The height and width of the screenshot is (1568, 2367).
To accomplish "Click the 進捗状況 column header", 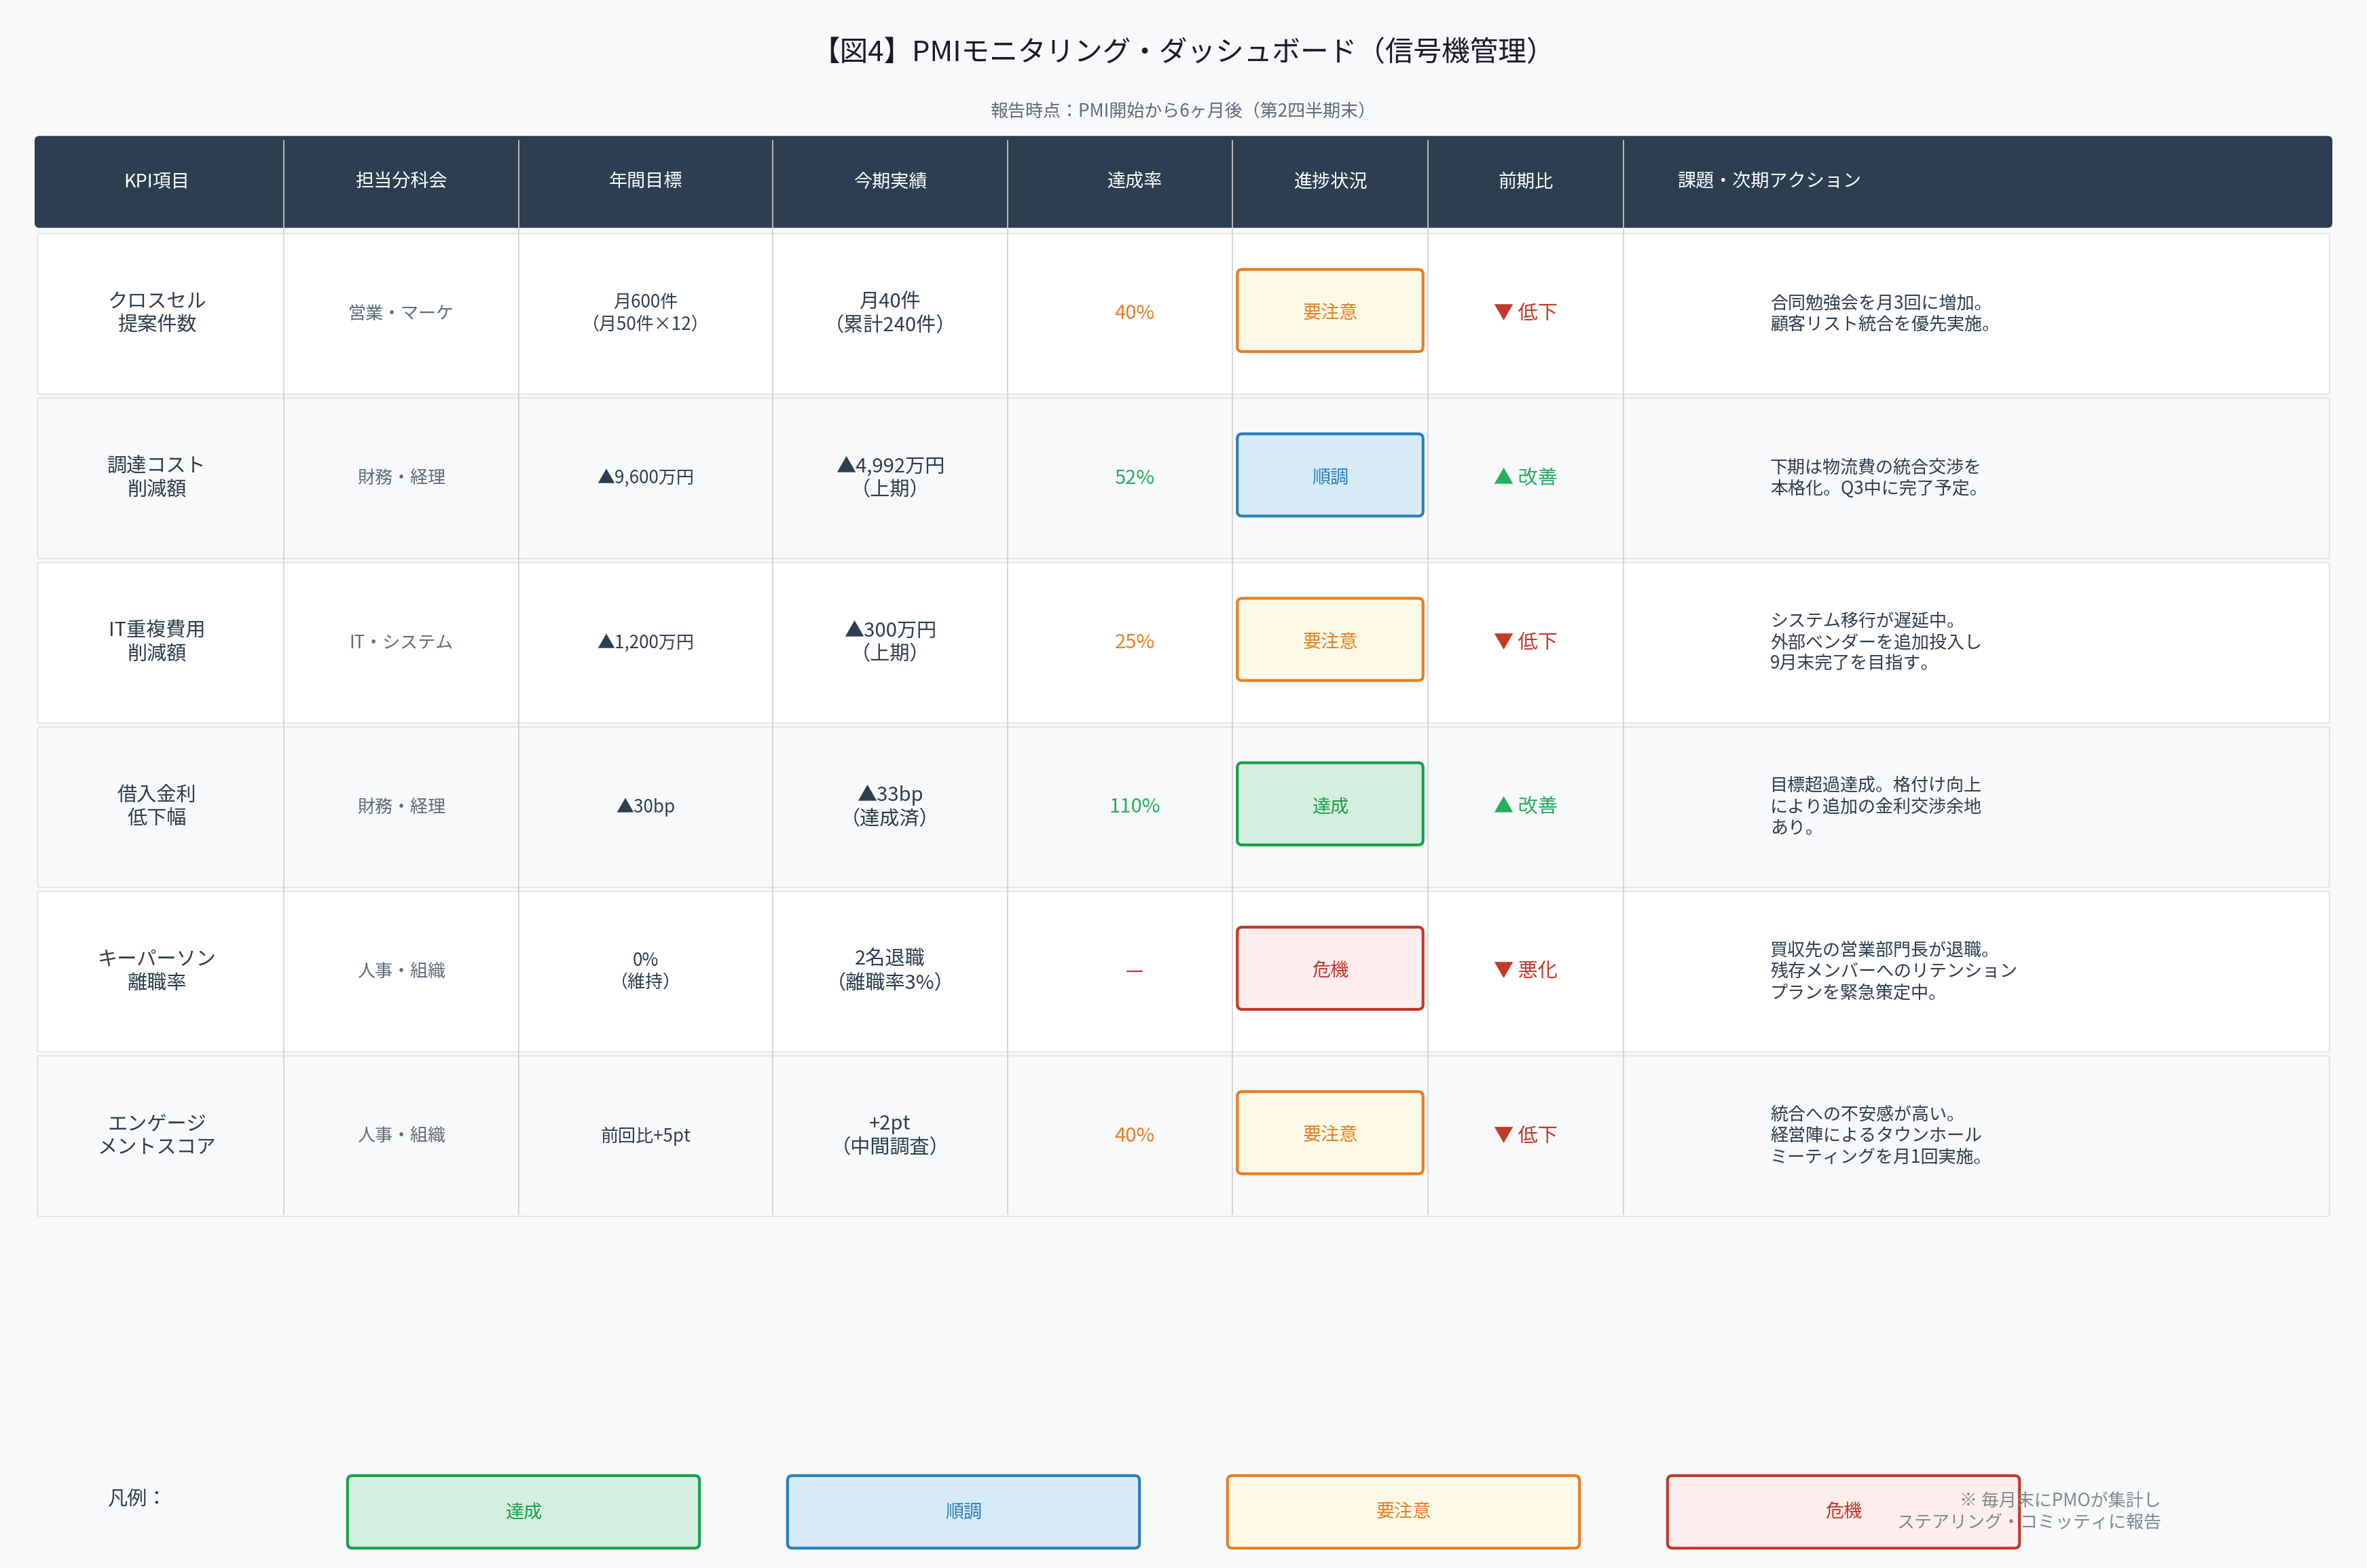I will click(x=1330, y=180).
